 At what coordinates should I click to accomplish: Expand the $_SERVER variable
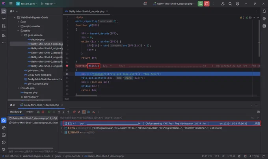[x=62, y=132]
